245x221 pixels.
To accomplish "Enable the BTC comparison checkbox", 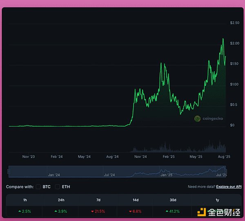I will point(38,187).
